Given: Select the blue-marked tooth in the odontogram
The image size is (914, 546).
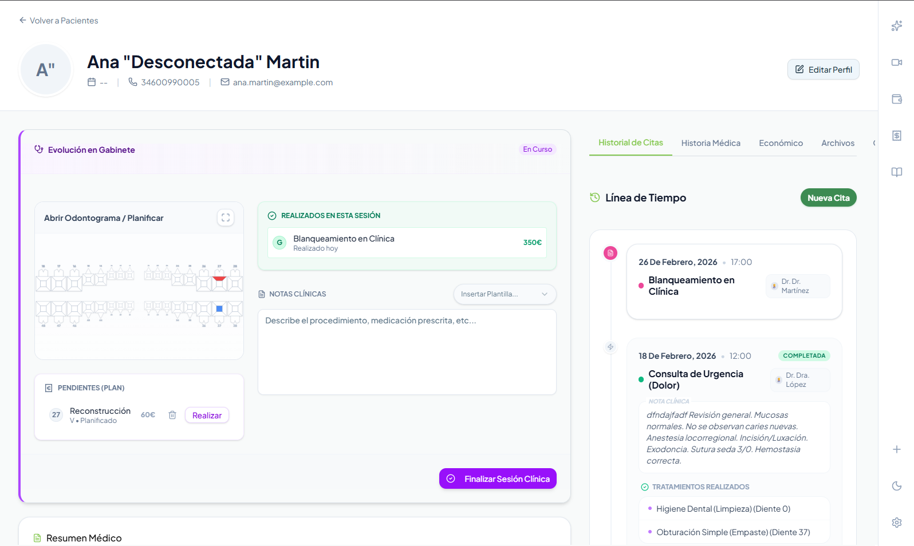Looking at the screenshot, I should coord(219,309).
